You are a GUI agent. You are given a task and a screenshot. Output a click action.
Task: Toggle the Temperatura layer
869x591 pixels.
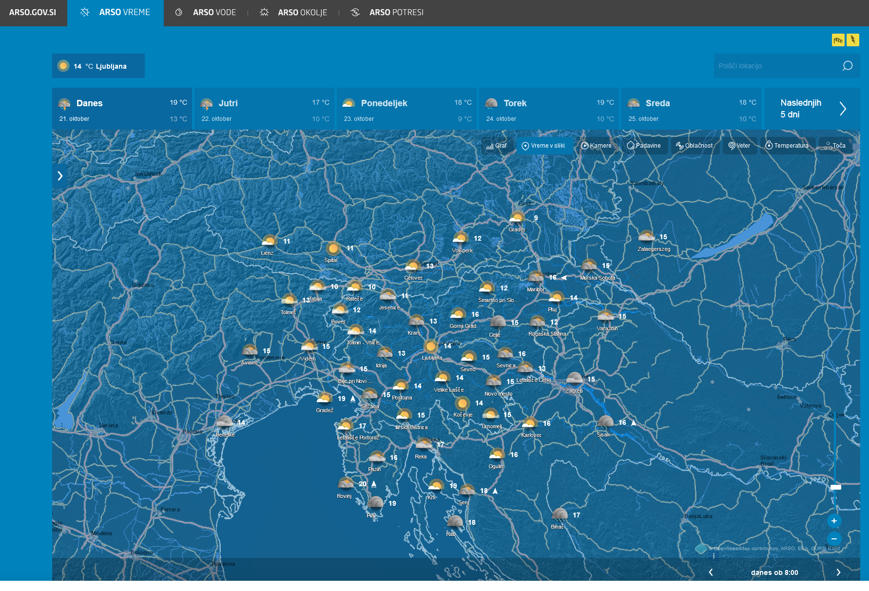(x=787, y=146)
